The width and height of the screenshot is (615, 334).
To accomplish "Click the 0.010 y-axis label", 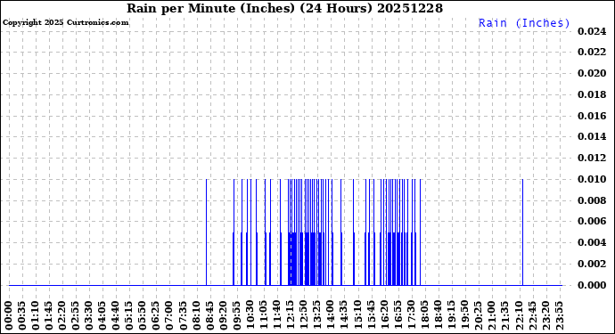I will (x=592, y=179).
